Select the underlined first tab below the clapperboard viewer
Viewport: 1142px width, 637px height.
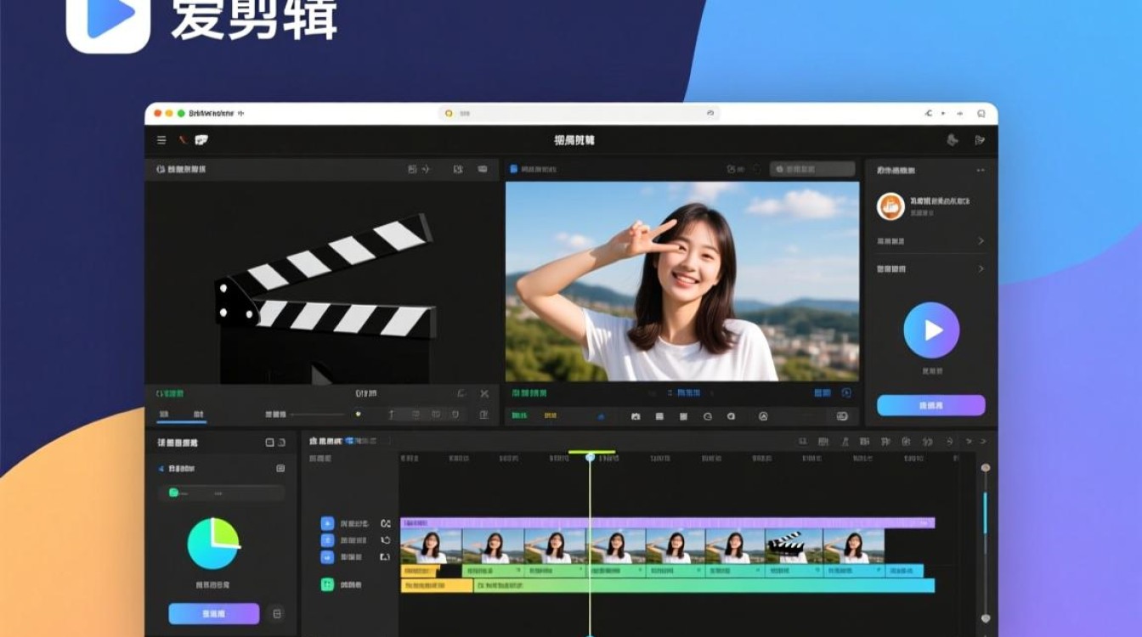[x=164, y=414]
